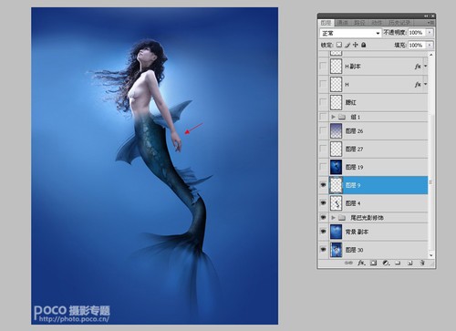The height and width of the screenshot is (331, 456).
Task: Open the add layer style fx button
Action: (361, 263)
